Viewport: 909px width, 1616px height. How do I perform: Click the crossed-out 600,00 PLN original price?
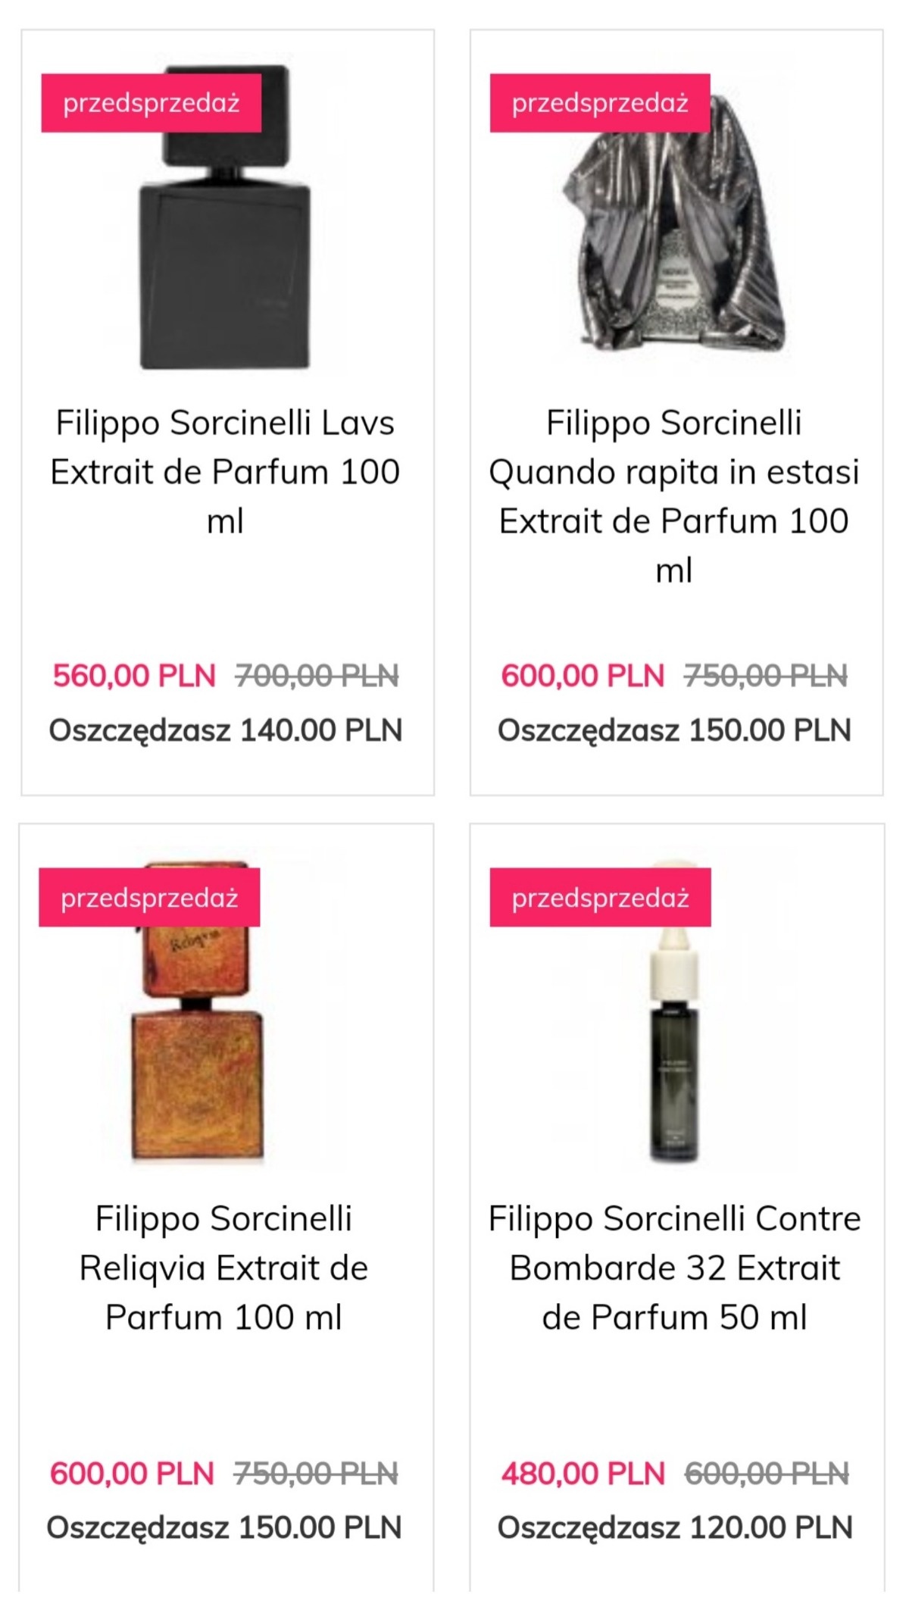click(x=766, y=1474)
